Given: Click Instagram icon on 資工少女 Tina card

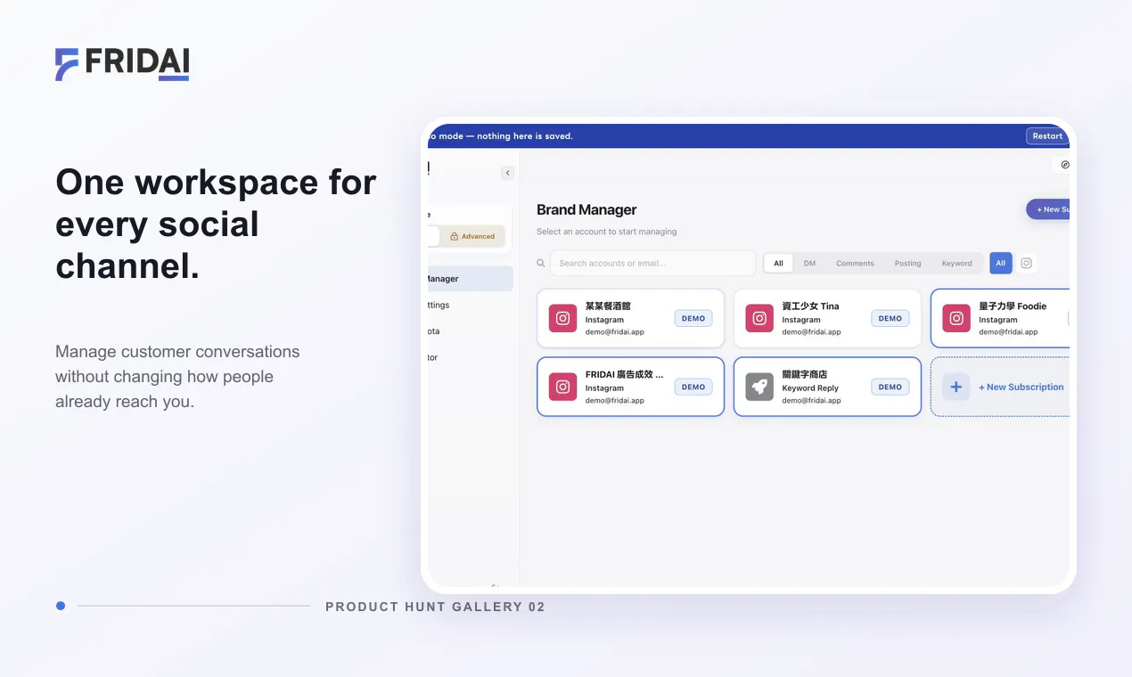Looking at the screenshot, I should [x=759, y=318].
